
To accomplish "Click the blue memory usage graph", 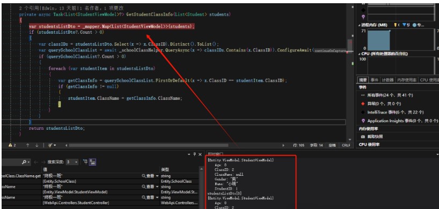I will 378,41.
